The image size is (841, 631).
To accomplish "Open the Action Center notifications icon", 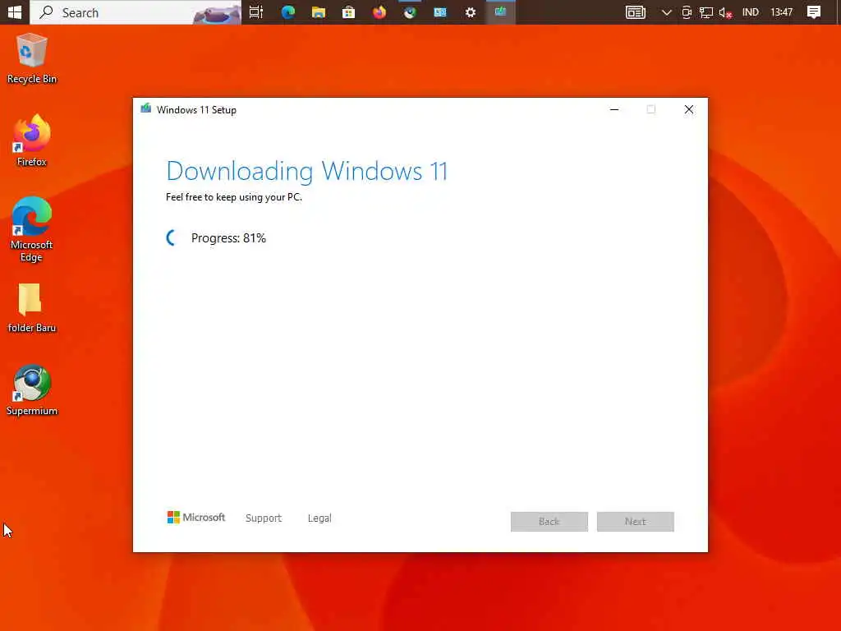I will (814, 12).
